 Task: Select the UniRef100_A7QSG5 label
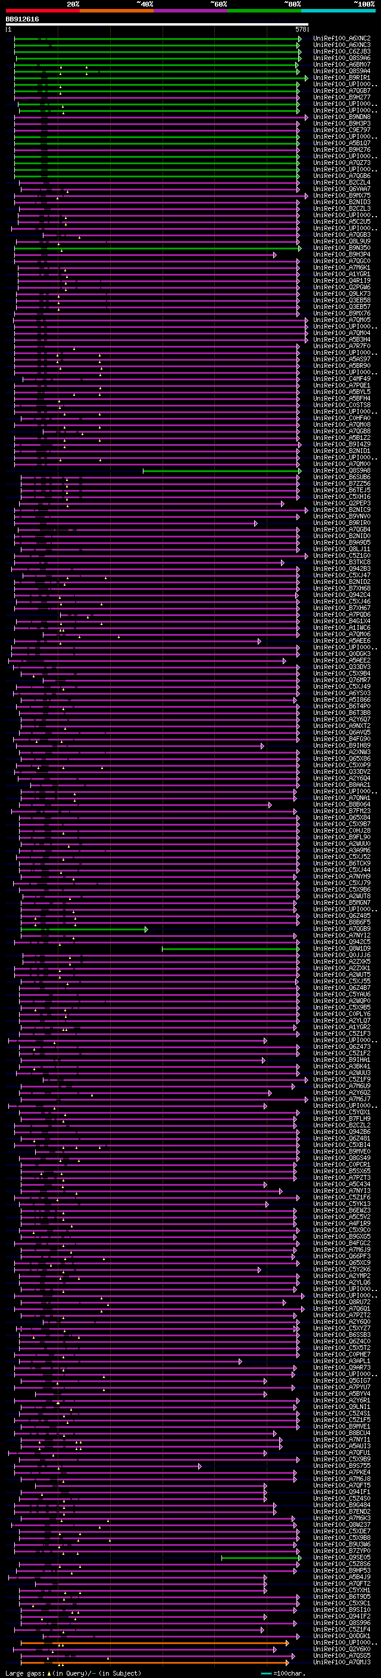pyautogui.click(x=342, y=1656)
